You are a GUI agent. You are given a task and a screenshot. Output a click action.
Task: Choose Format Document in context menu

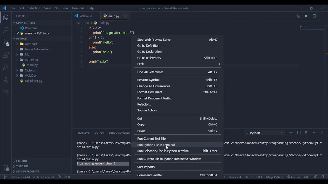tap(177, 92)
